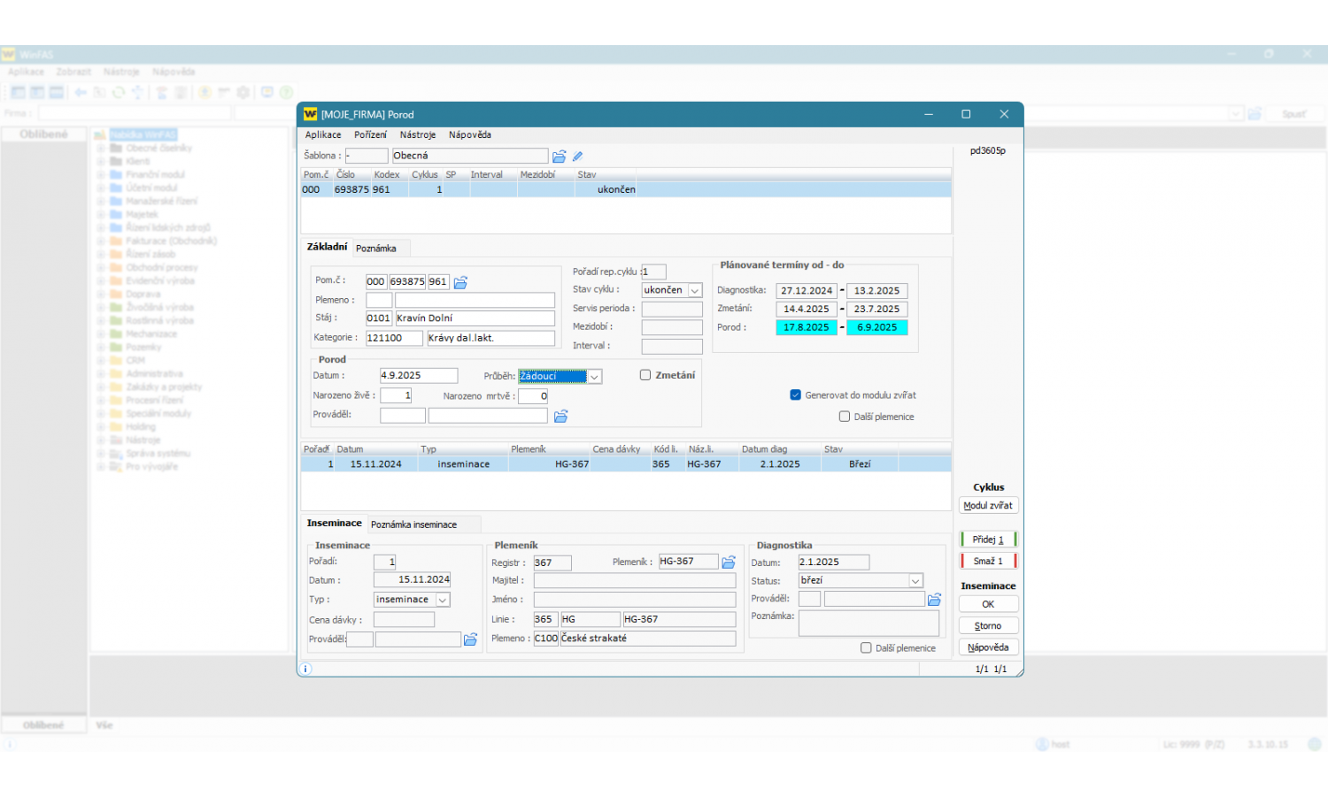
Task: Uncheck Generovat do modulu zvířat
Action: [795, 395]
